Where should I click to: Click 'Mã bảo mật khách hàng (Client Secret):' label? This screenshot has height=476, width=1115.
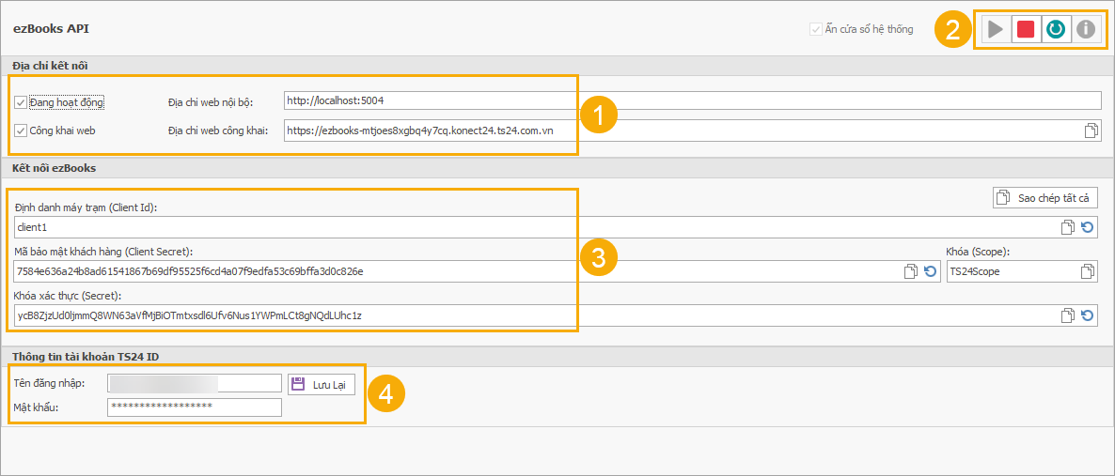[x=103, y=251]
